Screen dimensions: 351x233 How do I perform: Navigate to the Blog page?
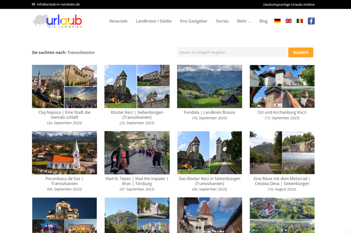(263, 21)
